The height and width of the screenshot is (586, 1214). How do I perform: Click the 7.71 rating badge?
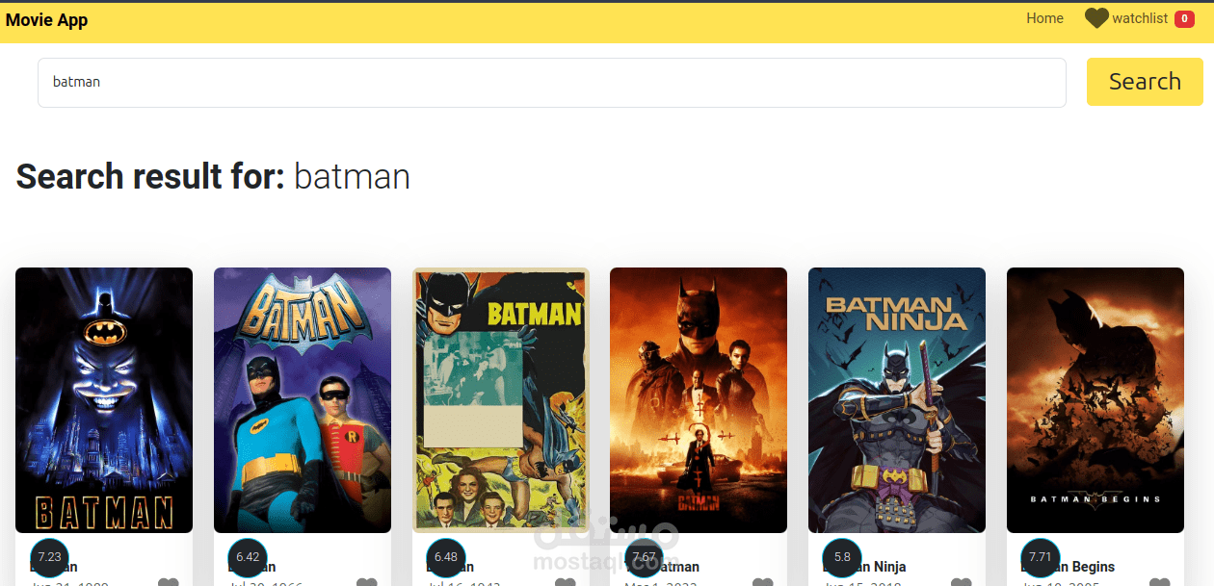click(1041, 557)
